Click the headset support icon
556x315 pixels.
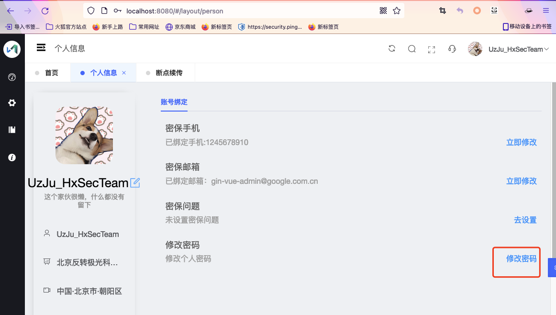(452, 49)
